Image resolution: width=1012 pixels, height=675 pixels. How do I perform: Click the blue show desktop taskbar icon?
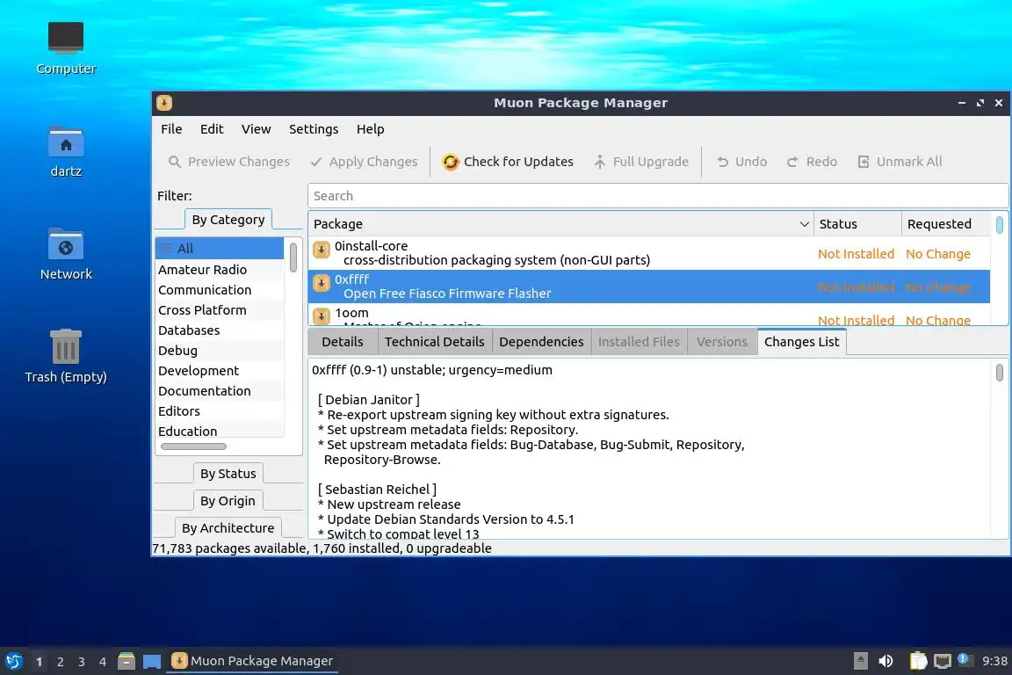(152, 662)
